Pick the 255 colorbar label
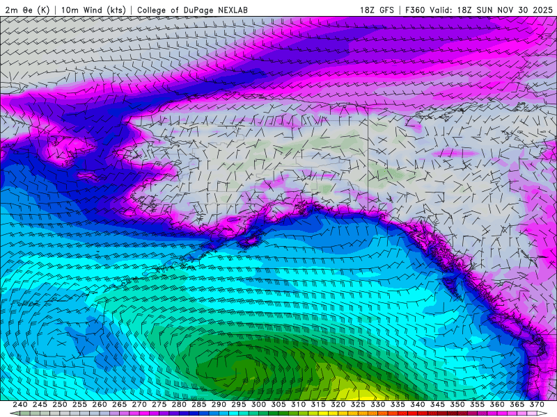 tap(79, 404)
